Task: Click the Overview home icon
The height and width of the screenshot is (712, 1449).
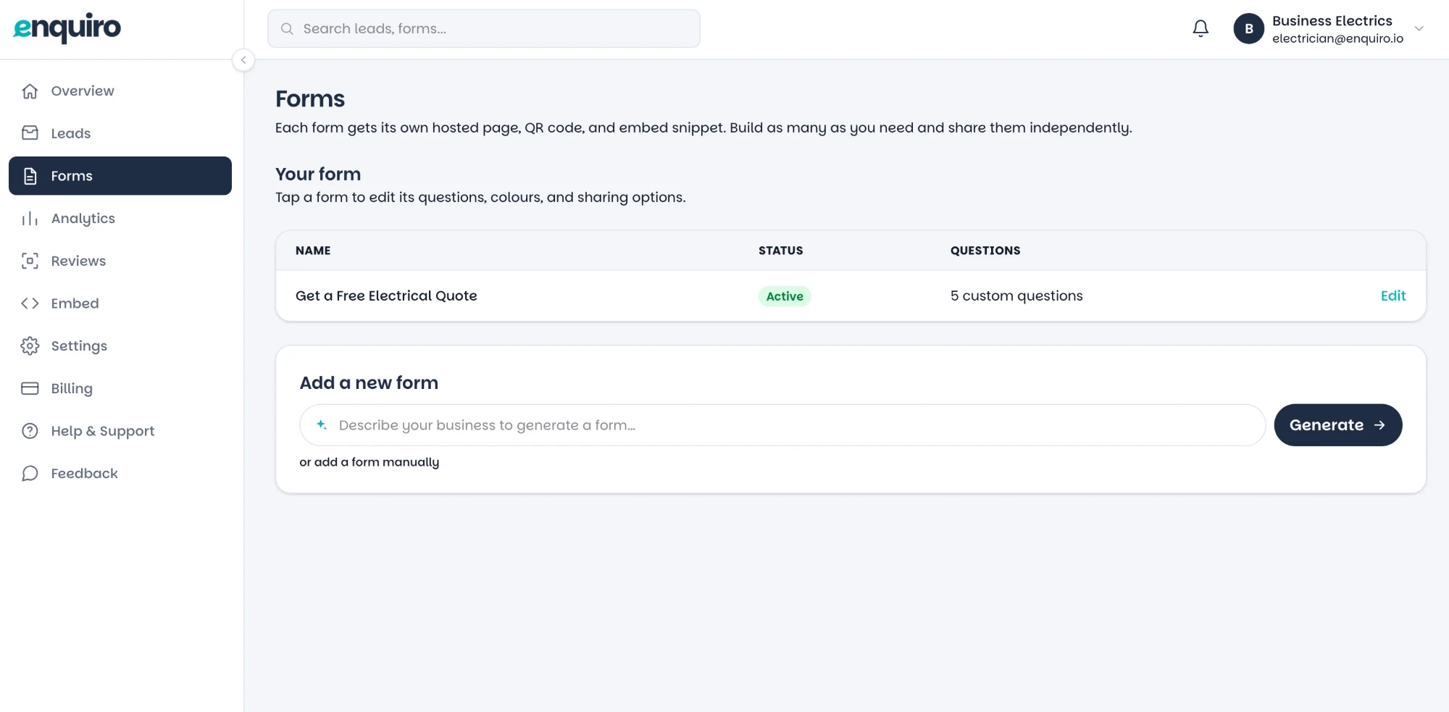Action: (x=30, y=91)
